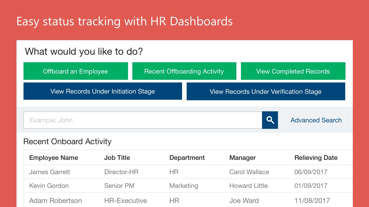
Task: Click the 06/09/2017 relieving date cell
Action: (x=311, y=172)
